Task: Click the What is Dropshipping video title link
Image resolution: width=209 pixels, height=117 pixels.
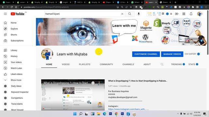Action: [x=137, y=81]
